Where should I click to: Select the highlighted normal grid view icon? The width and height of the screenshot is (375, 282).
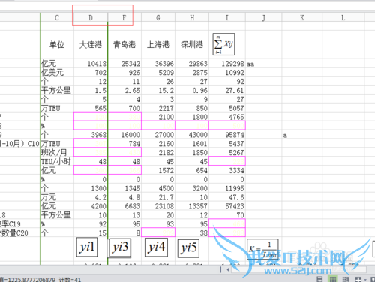click(332, 279)
